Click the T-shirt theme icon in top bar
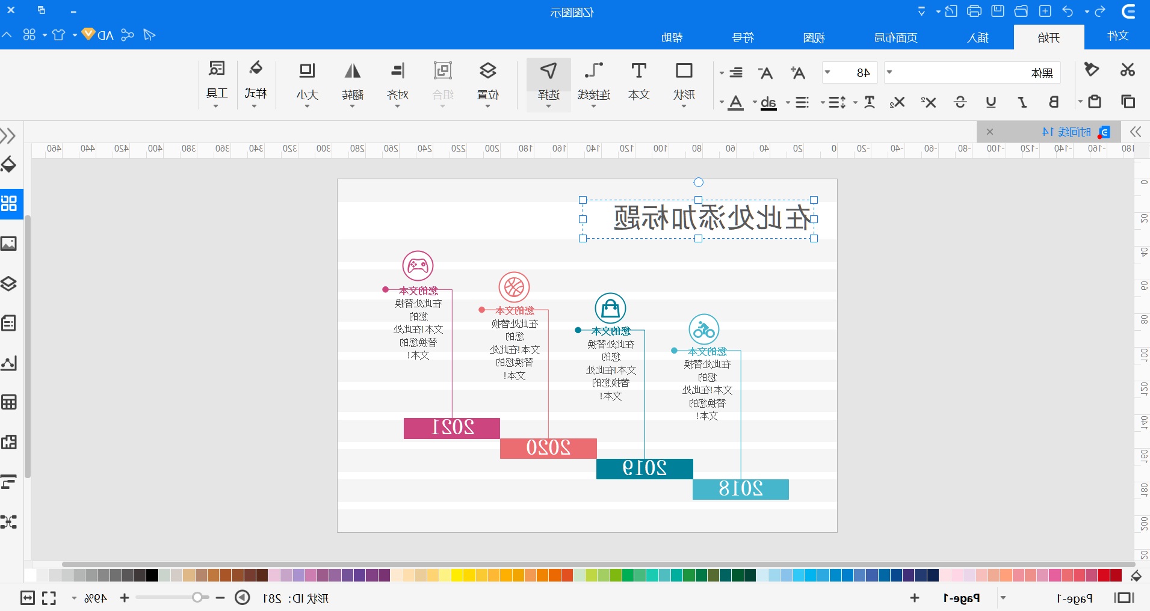 click(x=58, y=35)
